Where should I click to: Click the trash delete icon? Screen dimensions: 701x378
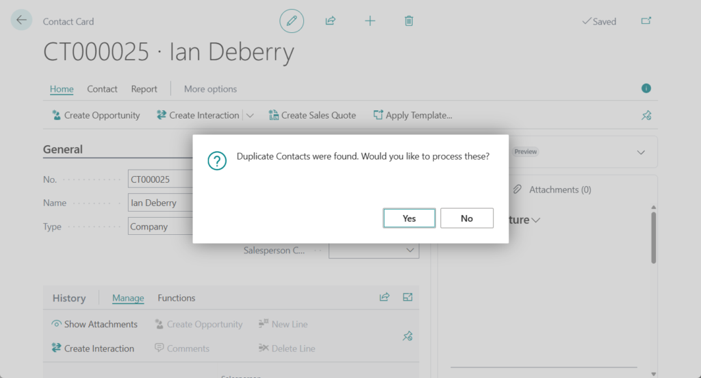point(409,21)
